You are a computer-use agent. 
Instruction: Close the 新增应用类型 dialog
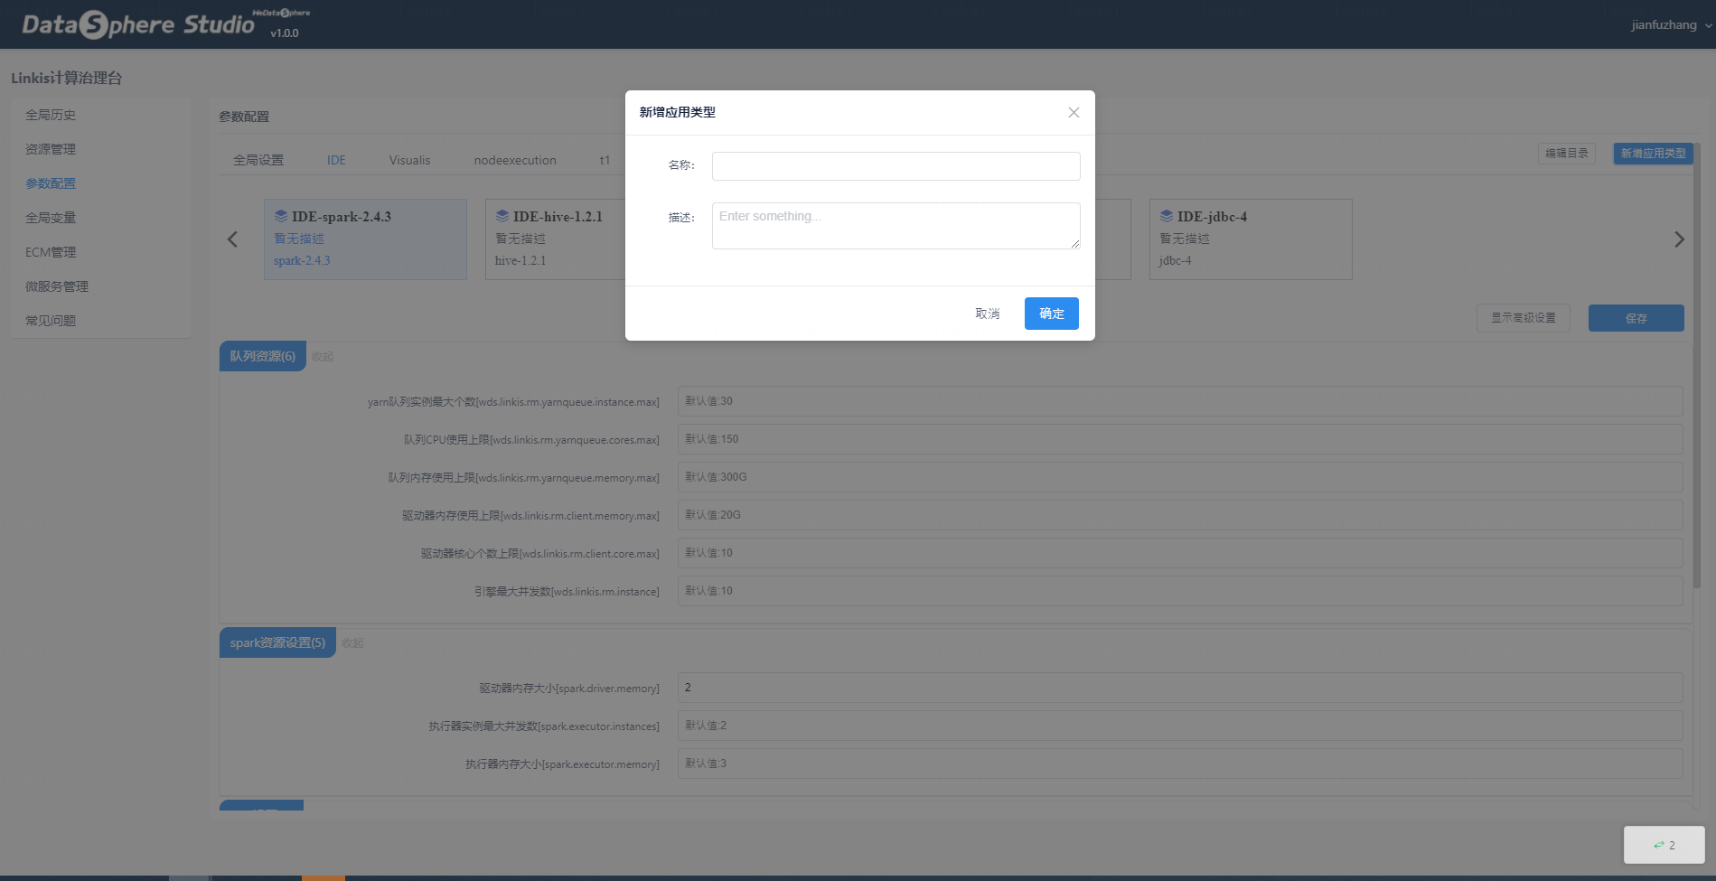point(1074,113)
